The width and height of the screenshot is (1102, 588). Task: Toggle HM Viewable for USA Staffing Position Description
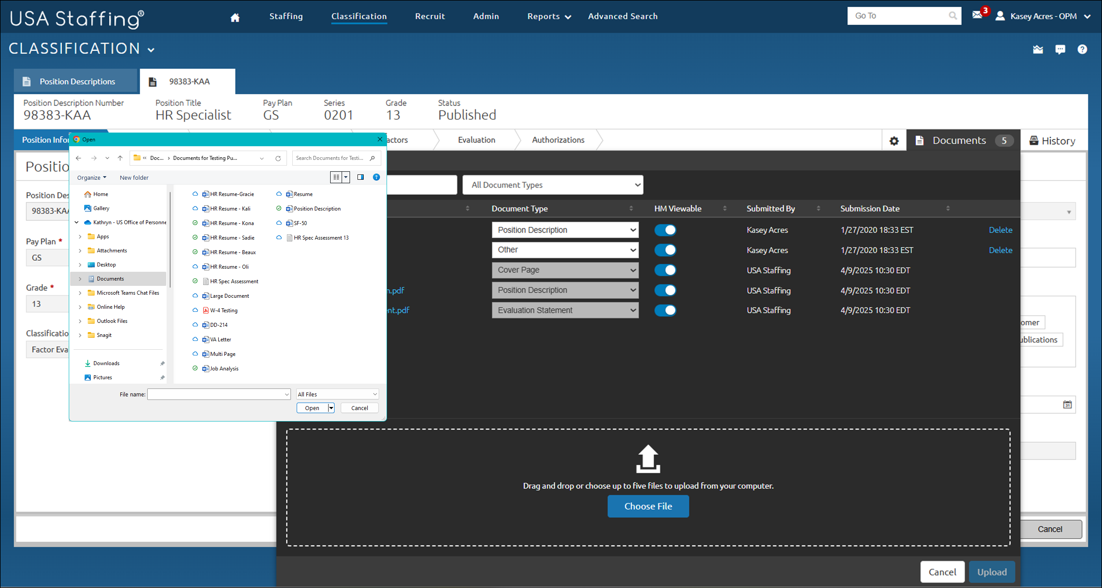(665, 290)
